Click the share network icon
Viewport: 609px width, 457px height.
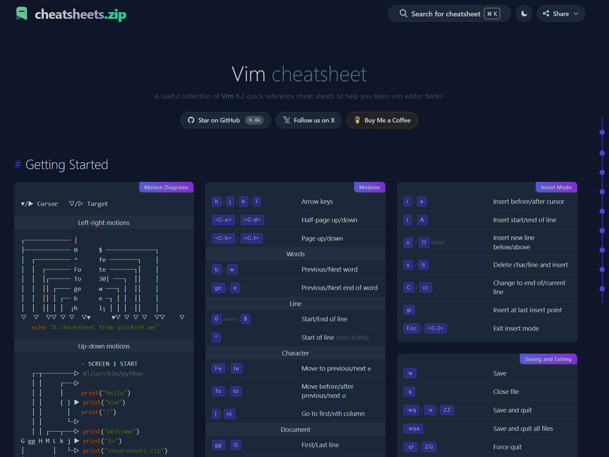(x=546, y=13)
